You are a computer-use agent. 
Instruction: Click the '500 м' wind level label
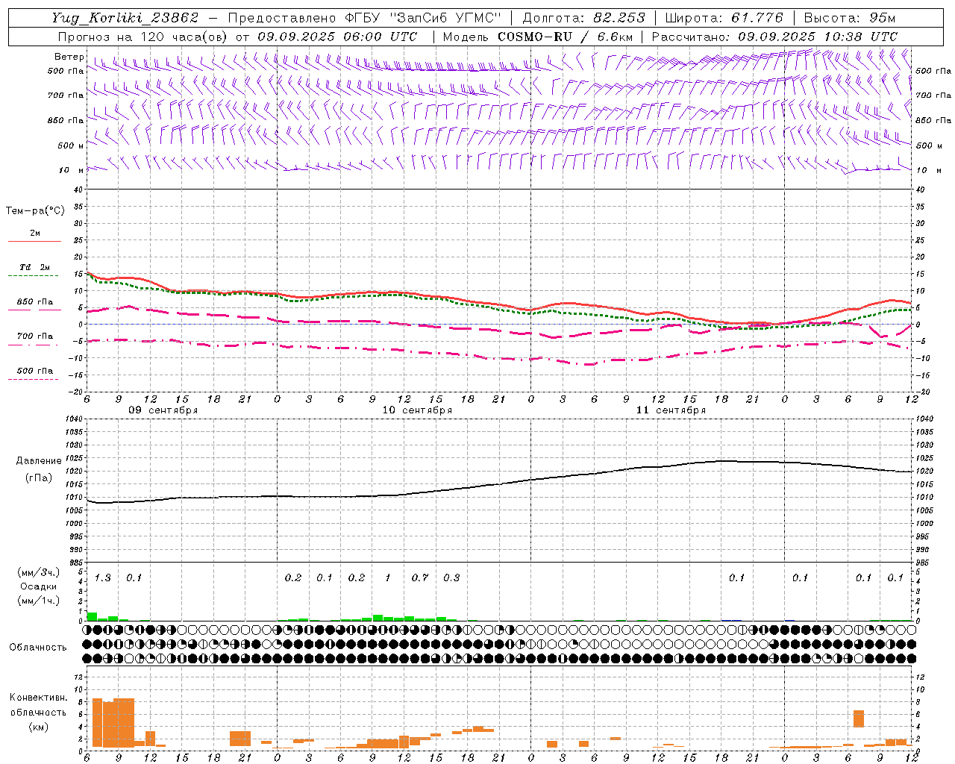point(71,145)
